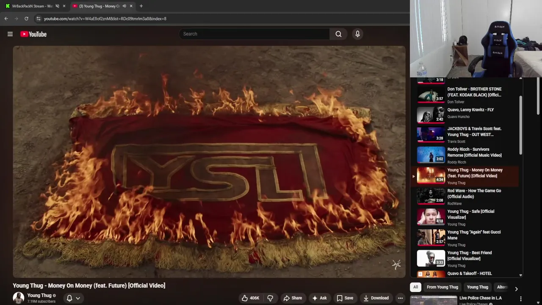Open the Don Toliver BROTHER STONE thumbnail
Image resolution: width=542 pixels, height=305 pixels.
point(431,94)
